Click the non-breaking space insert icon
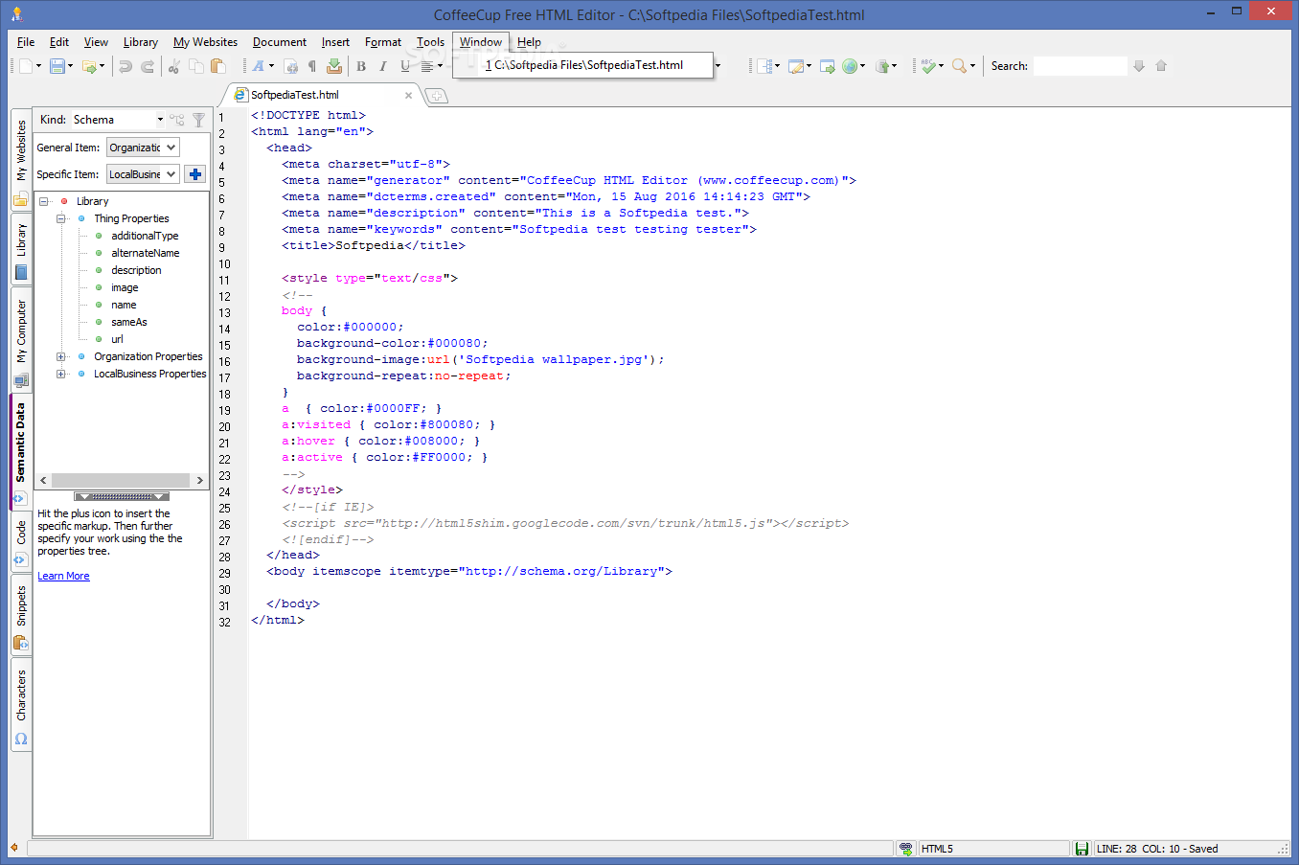Viewport: 1299px width, 865px height. point(291,66)
